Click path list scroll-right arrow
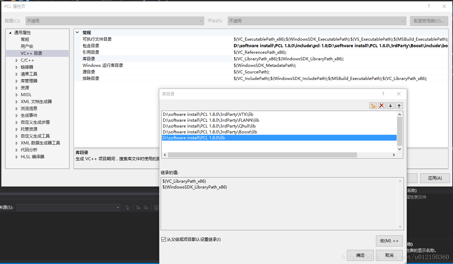 (394, 155)
